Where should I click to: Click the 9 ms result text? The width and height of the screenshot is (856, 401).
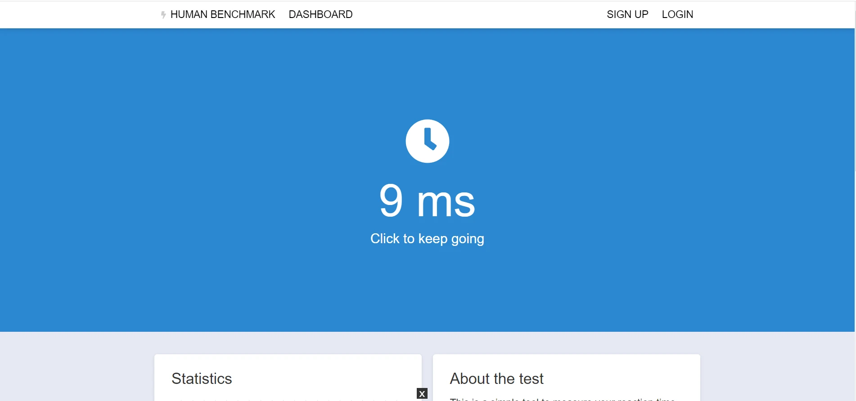point(427,201)
